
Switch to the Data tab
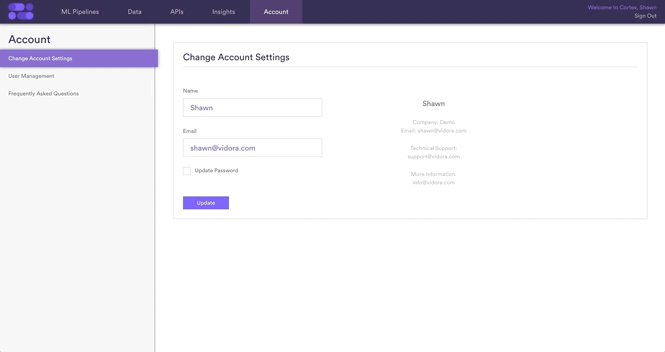click(135, 12)
